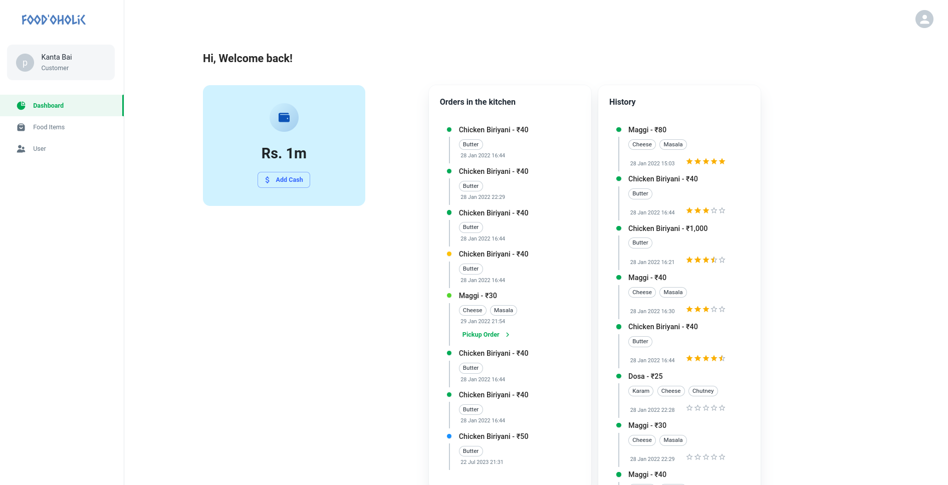Open the user account avatar menu
Screen dimensions: 948x485
924,19
